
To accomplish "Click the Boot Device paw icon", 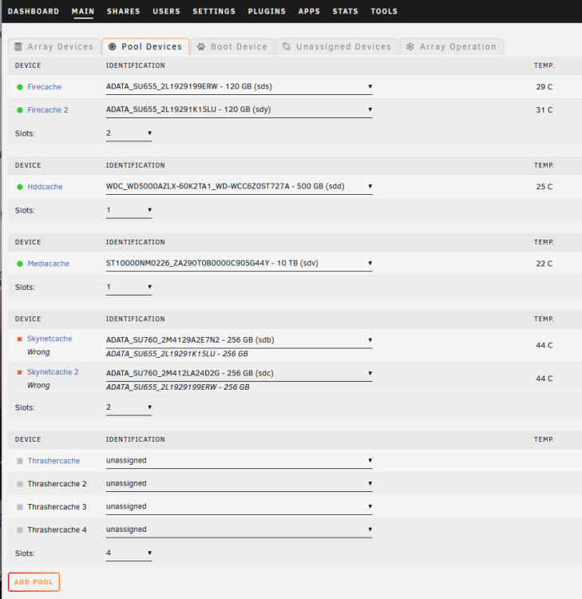I will coord(201,46).
